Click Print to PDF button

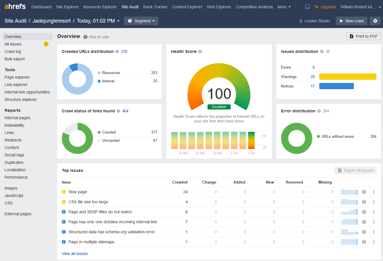coord(364,36)
